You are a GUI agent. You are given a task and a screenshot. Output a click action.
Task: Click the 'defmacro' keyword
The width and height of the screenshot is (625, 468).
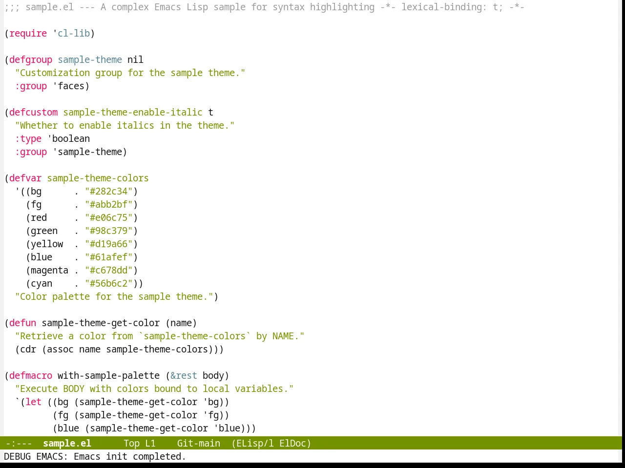(31, 375)
